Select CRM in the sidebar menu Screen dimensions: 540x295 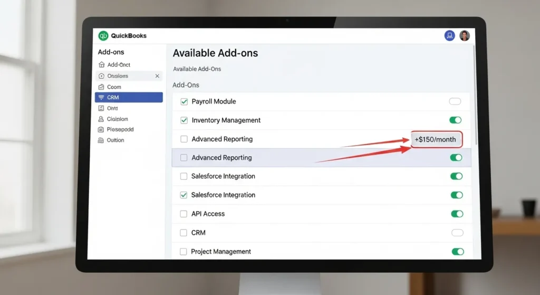tap(129, 98)
